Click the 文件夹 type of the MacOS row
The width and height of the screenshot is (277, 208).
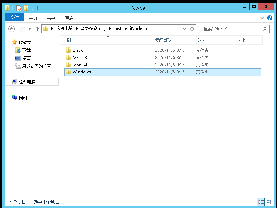(x=202, y=58)
